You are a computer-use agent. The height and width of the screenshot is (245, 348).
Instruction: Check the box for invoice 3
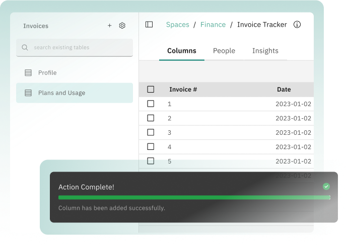coord(151,132)
